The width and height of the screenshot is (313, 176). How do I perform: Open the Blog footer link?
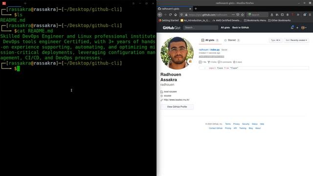pos(251,128)
